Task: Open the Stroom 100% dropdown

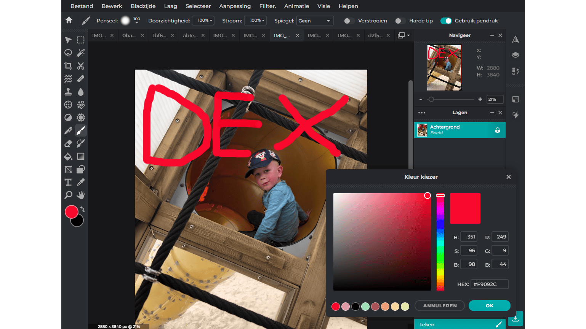Action: point(255,21)
